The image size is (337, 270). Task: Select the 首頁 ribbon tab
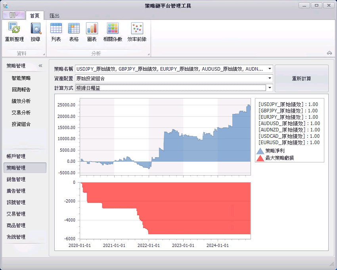point(34,15)
